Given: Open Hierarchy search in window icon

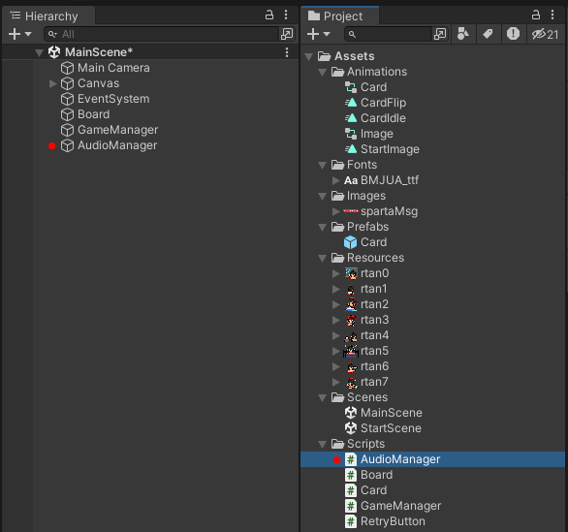Looking at the screenshot, I should pos(287,34).
